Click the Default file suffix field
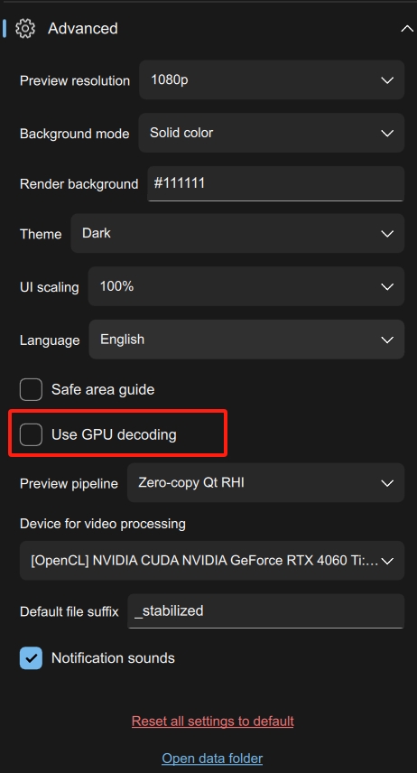Image resolution: width=417 pixels, height=773 pixels. coord(265,611)
